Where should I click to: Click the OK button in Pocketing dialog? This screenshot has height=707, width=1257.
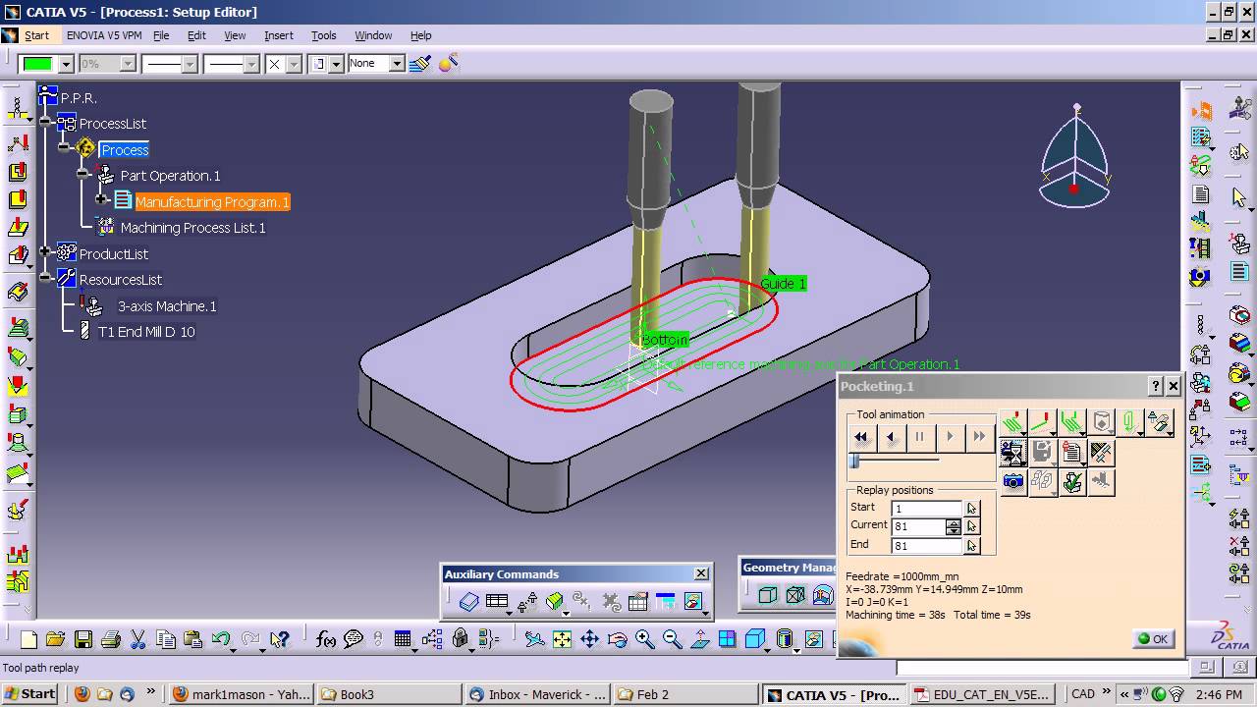(x=1153, y=638)
